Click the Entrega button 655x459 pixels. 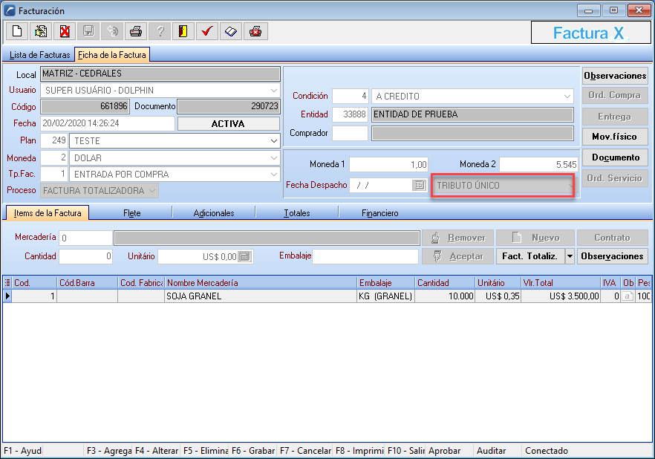click(615, 117)
